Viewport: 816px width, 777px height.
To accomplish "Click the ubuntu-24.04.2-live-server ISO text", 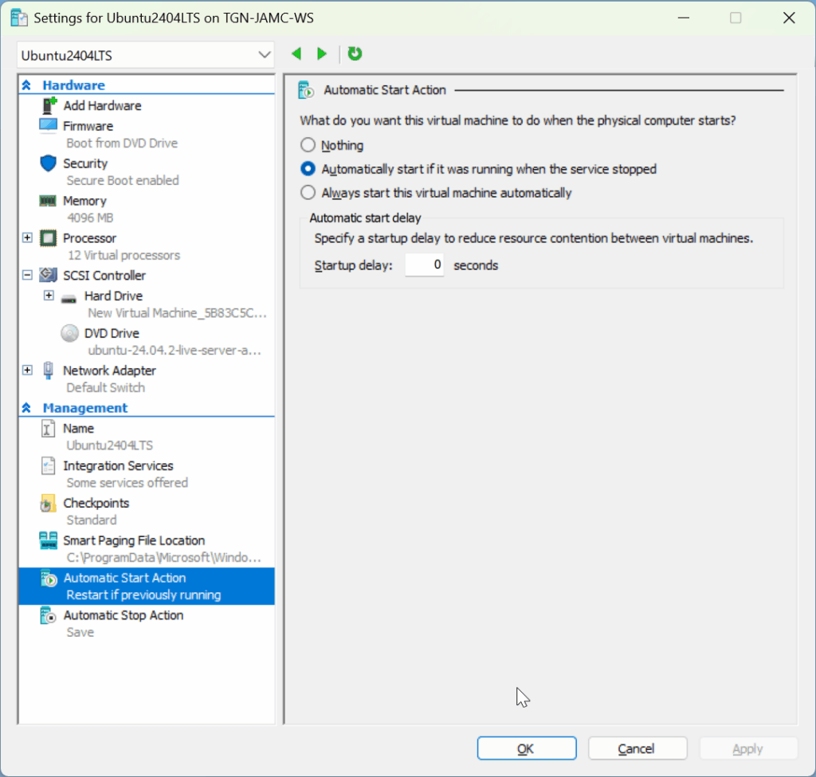I will click(175, 351).
